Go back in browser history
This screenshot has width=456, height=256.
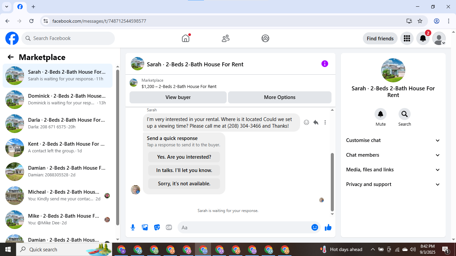point(7,21)
